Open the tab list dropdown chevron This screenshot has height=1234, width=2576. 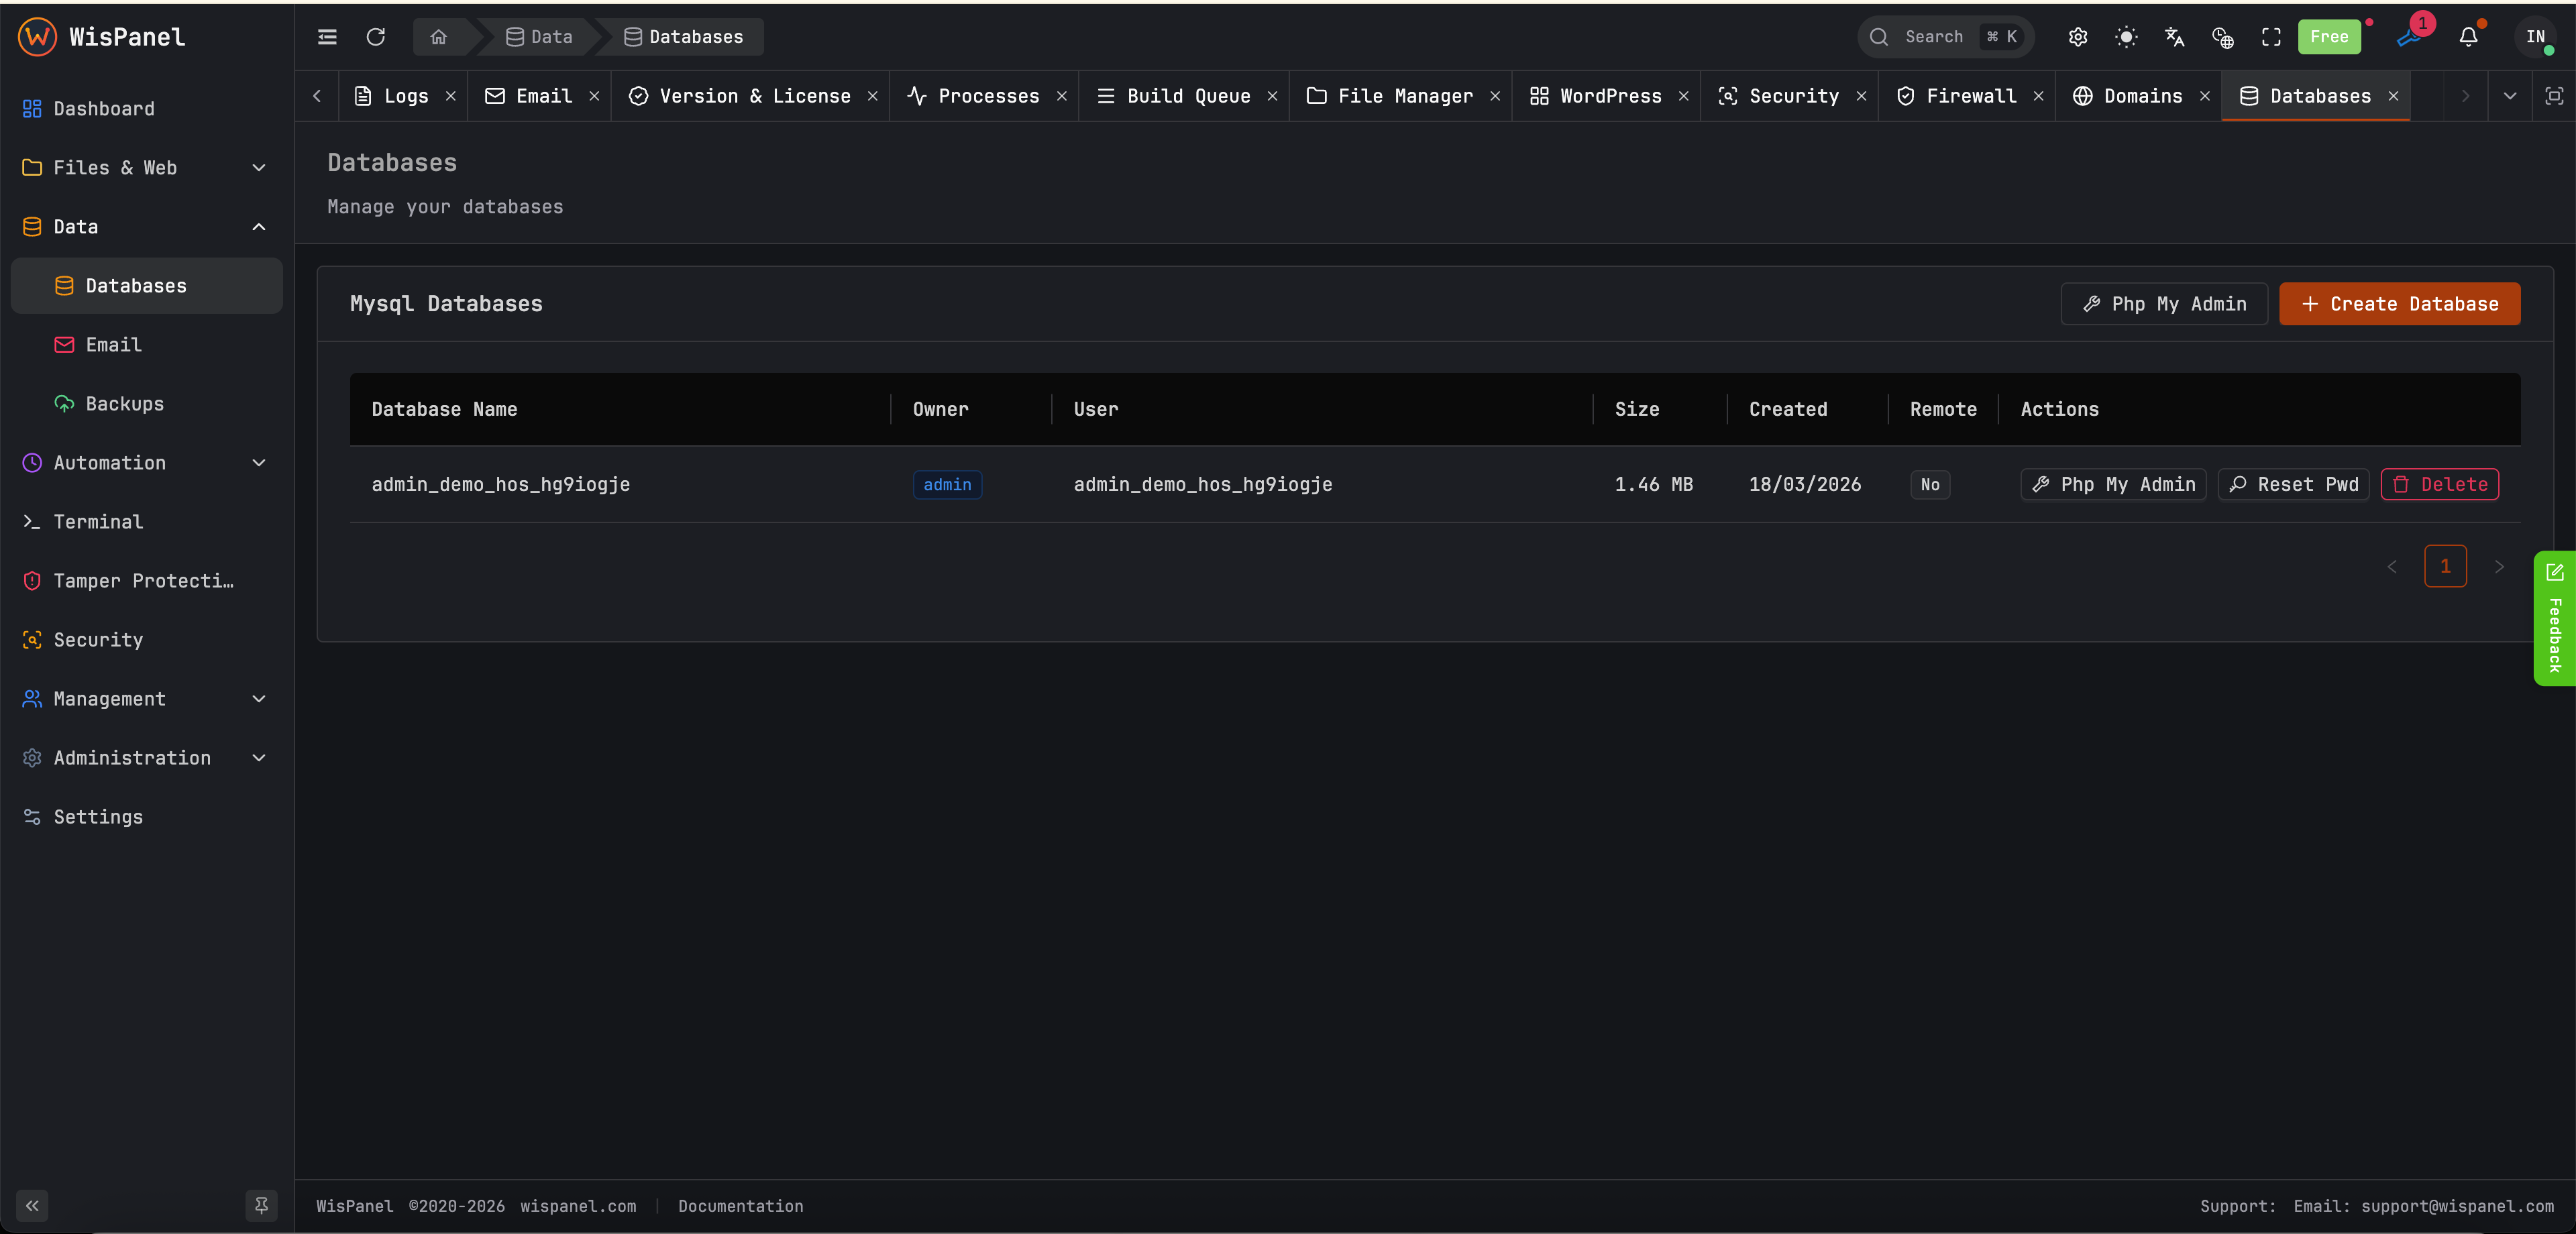(x=2509, y=96)
